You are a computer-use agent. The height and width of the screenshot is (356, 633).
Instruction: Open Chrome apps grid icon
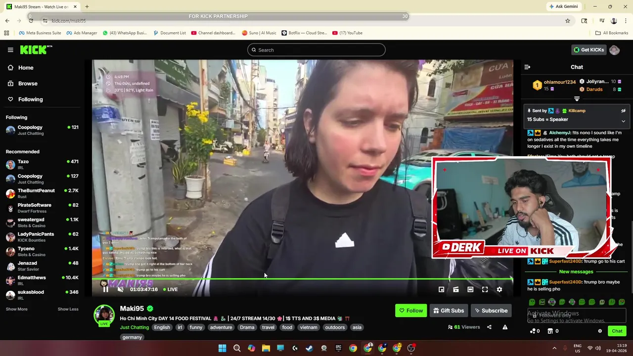6,33
